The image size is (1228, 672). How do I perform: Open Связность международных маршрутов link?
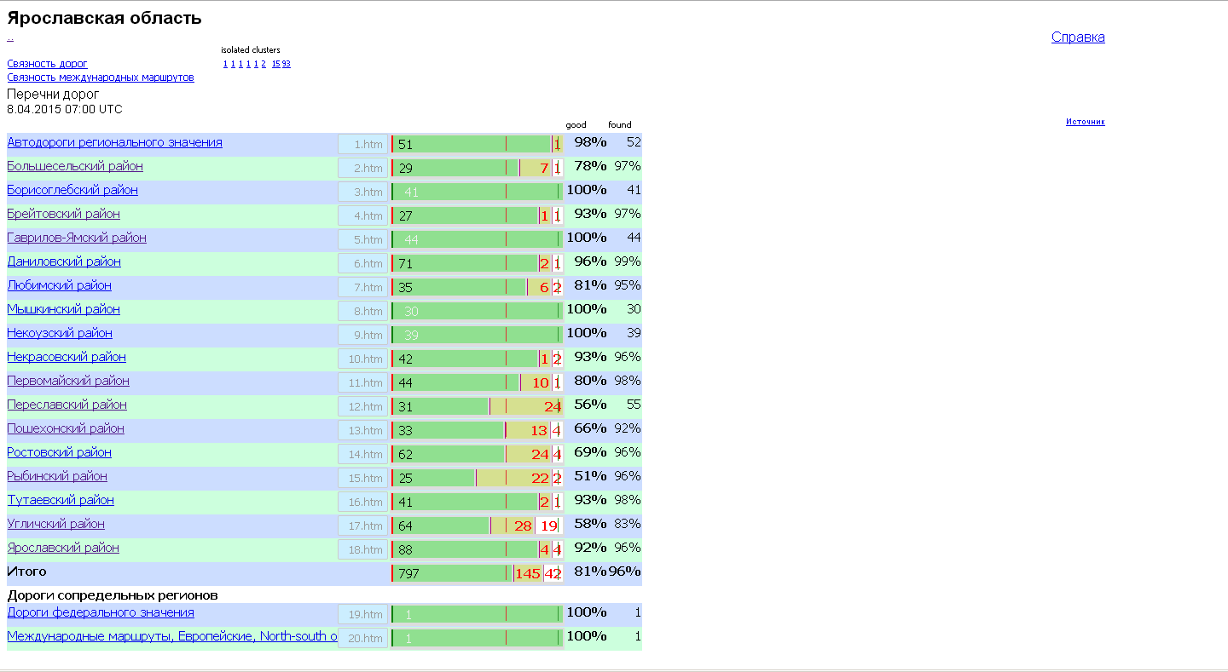(100, 78)
